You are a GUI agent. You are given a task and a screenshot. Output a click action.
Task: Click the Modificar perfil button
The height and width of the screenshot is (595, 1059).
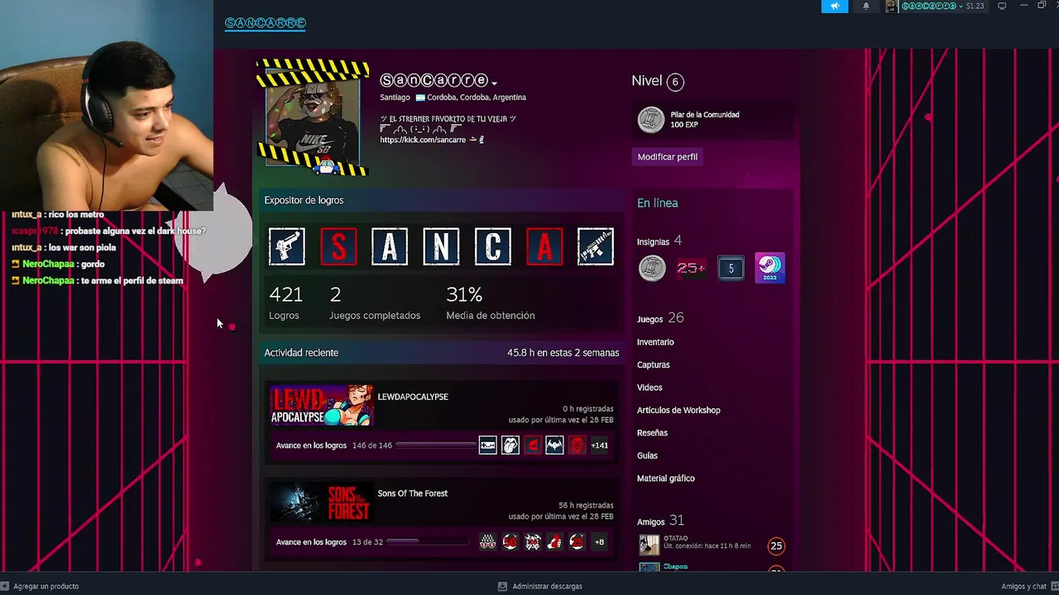coord(668,157)
